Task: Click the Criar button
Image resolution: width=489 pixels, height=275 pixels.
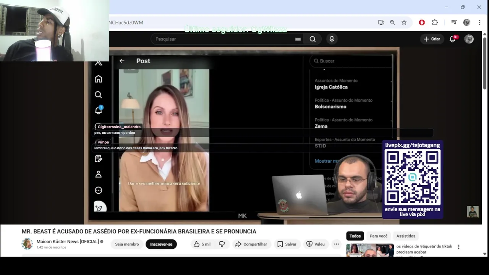Action: (432, 39)
